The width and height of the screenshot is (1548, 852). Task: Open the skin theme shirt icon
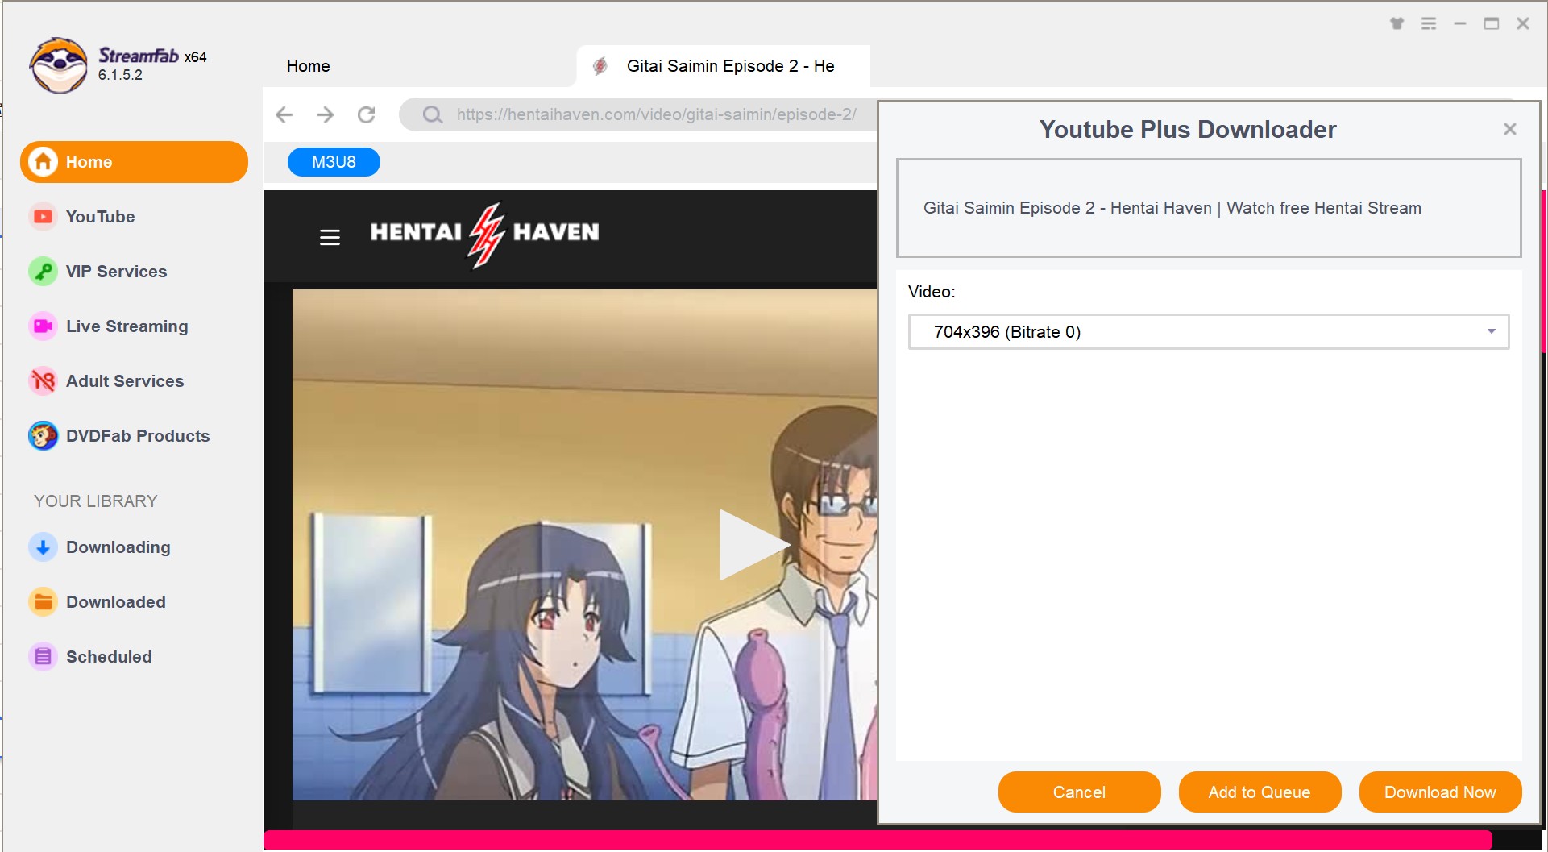[x=1397, y=23]
